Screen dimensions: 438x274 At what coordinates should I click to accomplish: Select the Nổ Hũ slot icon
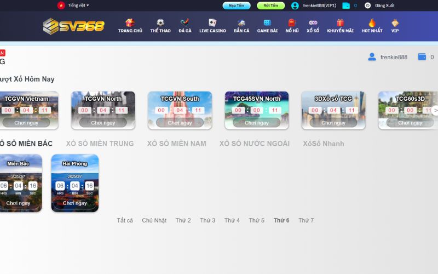click(x=292, y=23)
